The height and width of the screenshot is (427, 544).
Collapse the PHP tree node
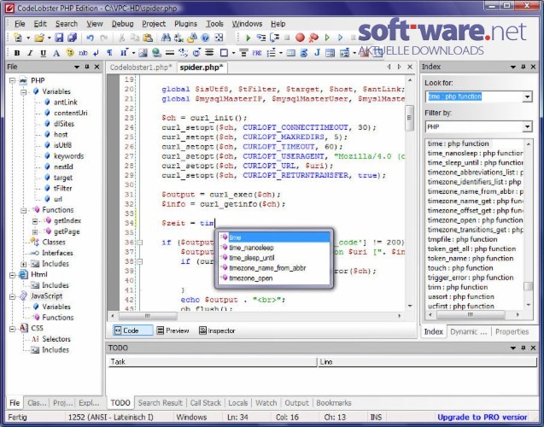pyautogui.click(x=13, y=80)
